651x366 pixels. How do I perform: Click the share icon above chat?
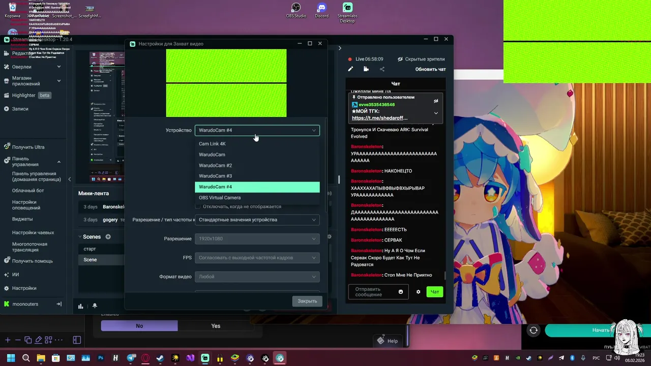tap(382, 69)
